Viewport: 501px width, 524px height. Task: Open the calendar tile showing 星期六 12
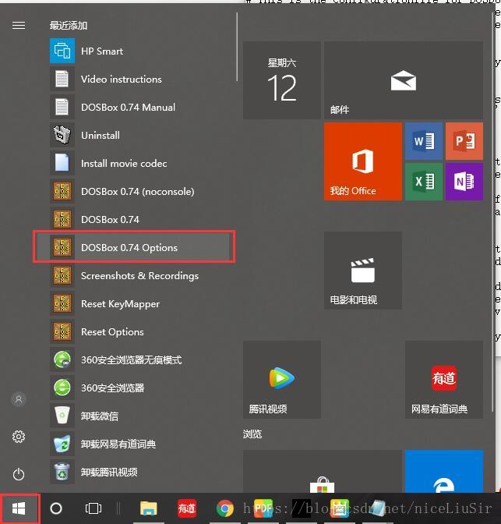coord(282,80)
